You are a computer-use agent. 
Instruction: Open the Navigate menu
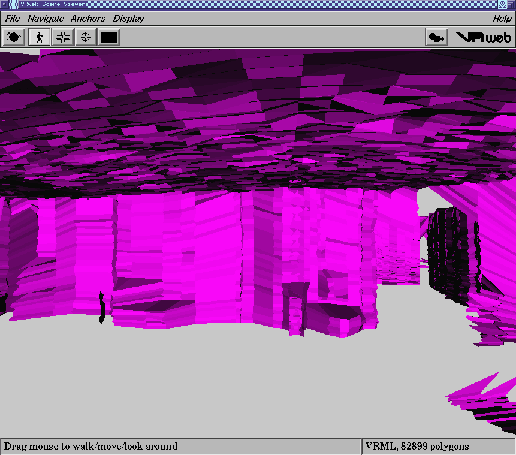point(46,19)
